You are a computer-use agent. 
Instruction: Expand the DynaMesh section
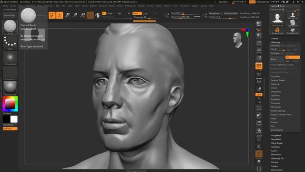(x=275, y=99)
